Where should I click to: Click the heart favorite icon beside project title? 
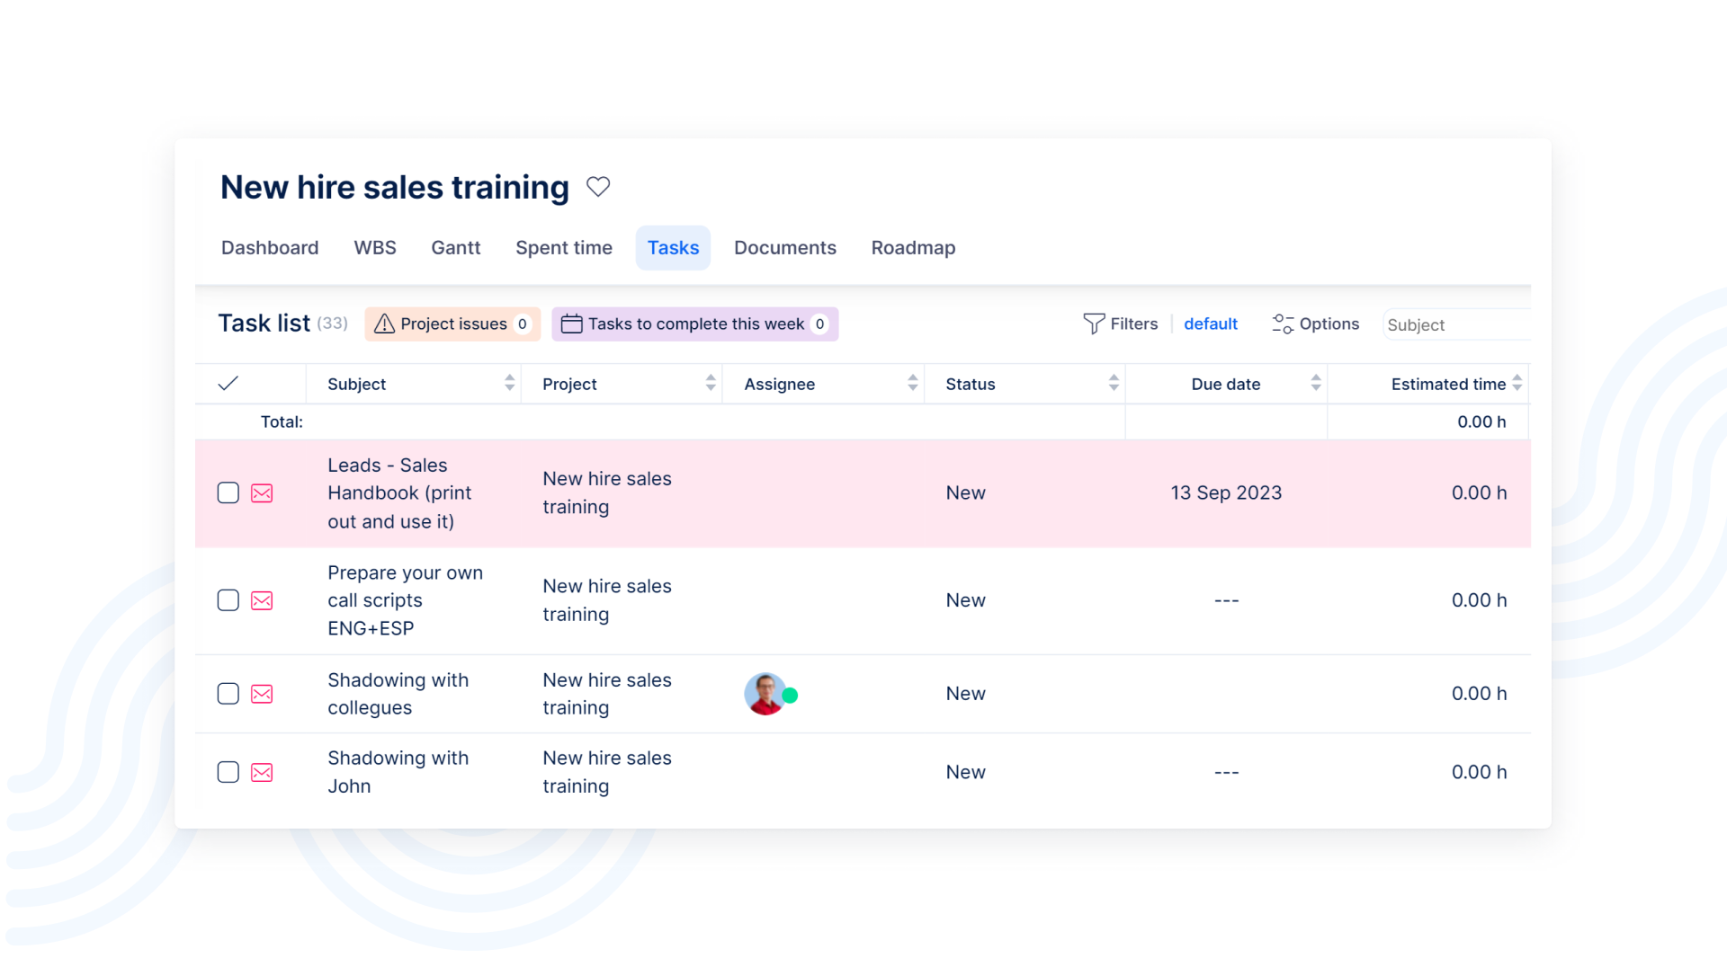[x=598, y=186]
